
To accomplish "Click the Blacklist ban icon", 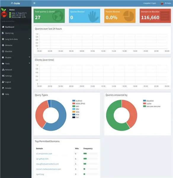I will (x=3, y=51).
